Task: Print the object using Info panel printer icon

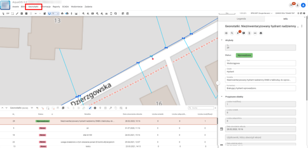Action: tap(261, 33)
